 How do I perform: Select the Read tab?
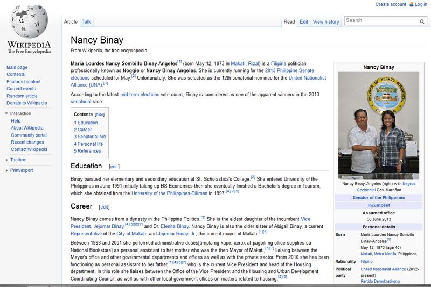pyautogui.click(x=289, y=22)
